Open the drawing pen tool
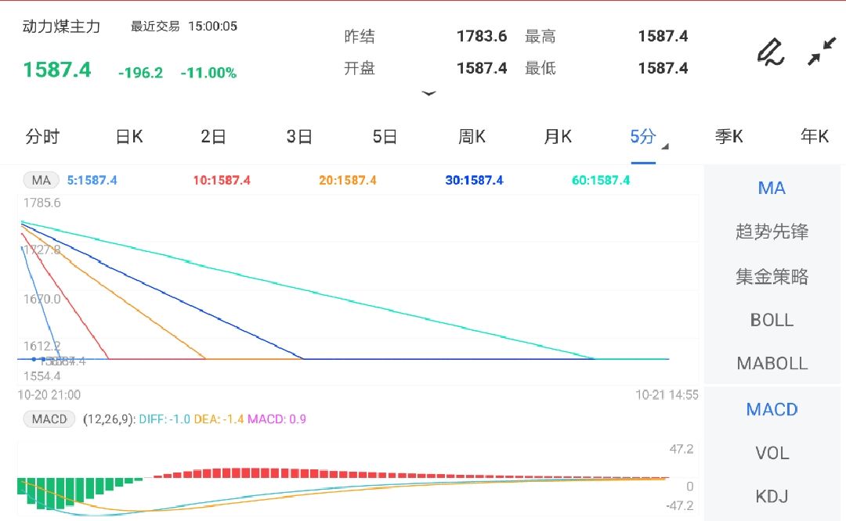Image resolution: width=846 pixels, height=521 pixels. [x=770, y=52]
